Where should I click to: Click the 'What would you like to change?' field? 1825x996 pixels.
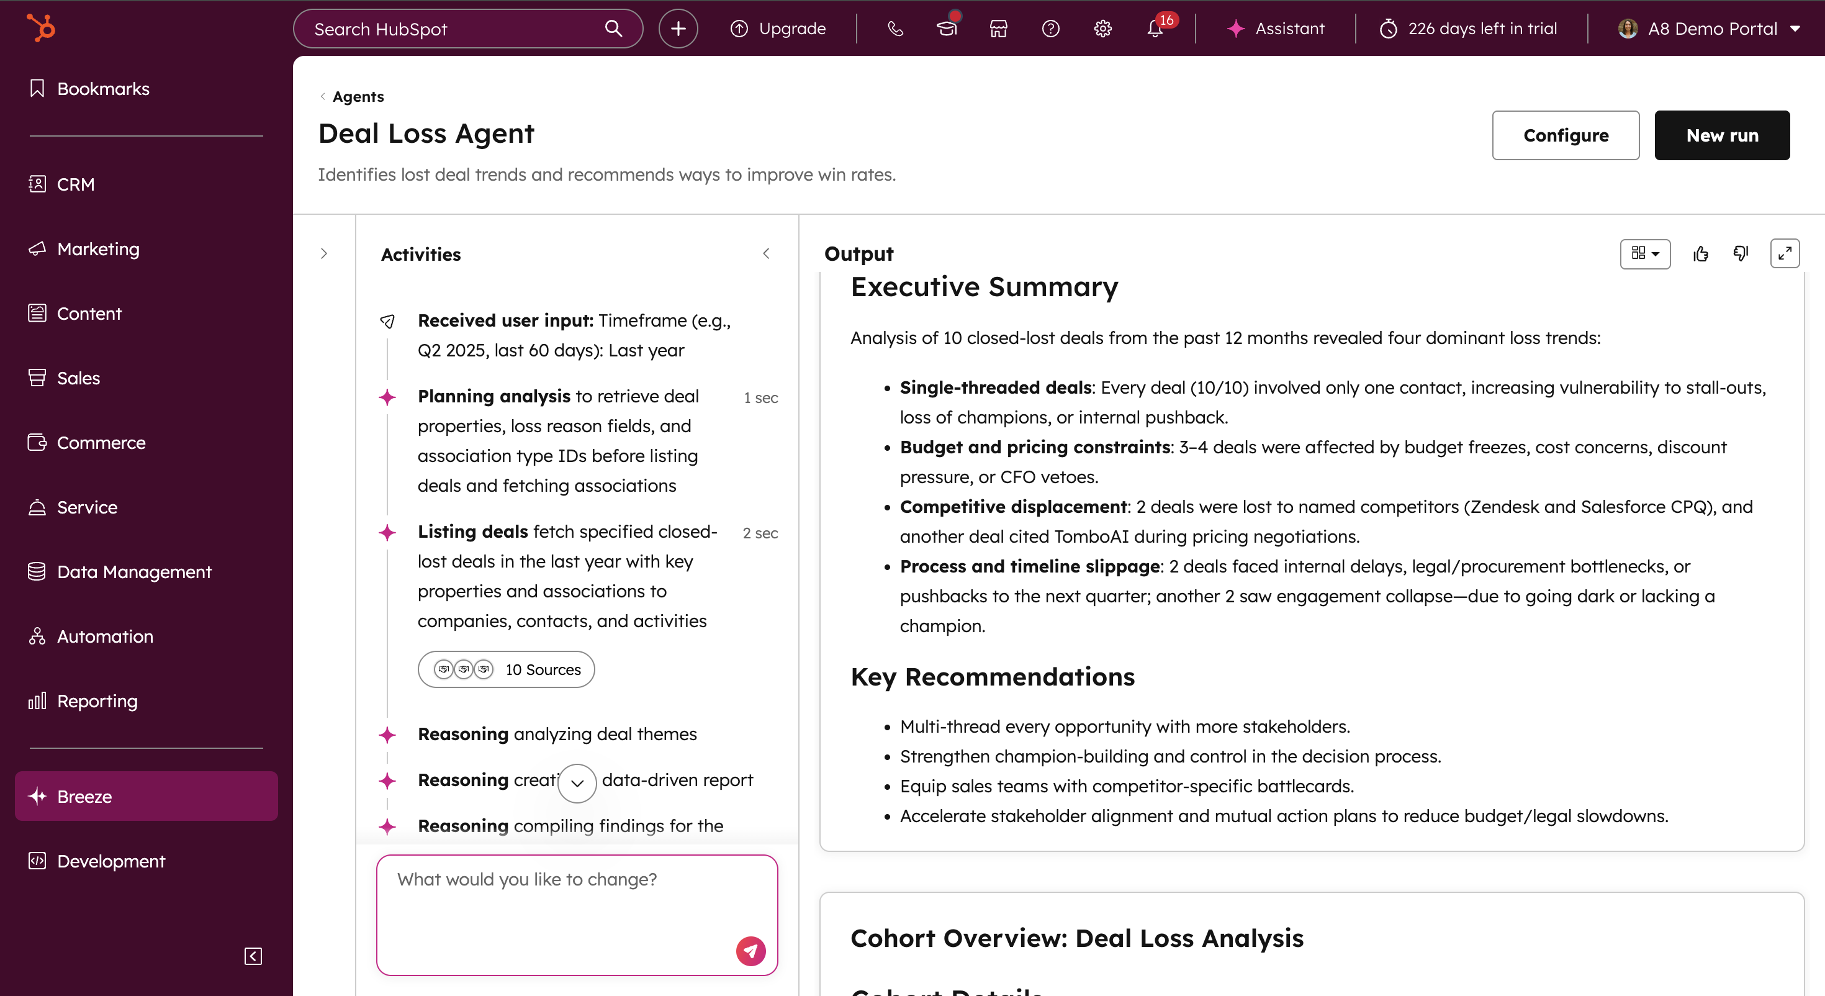560,900
